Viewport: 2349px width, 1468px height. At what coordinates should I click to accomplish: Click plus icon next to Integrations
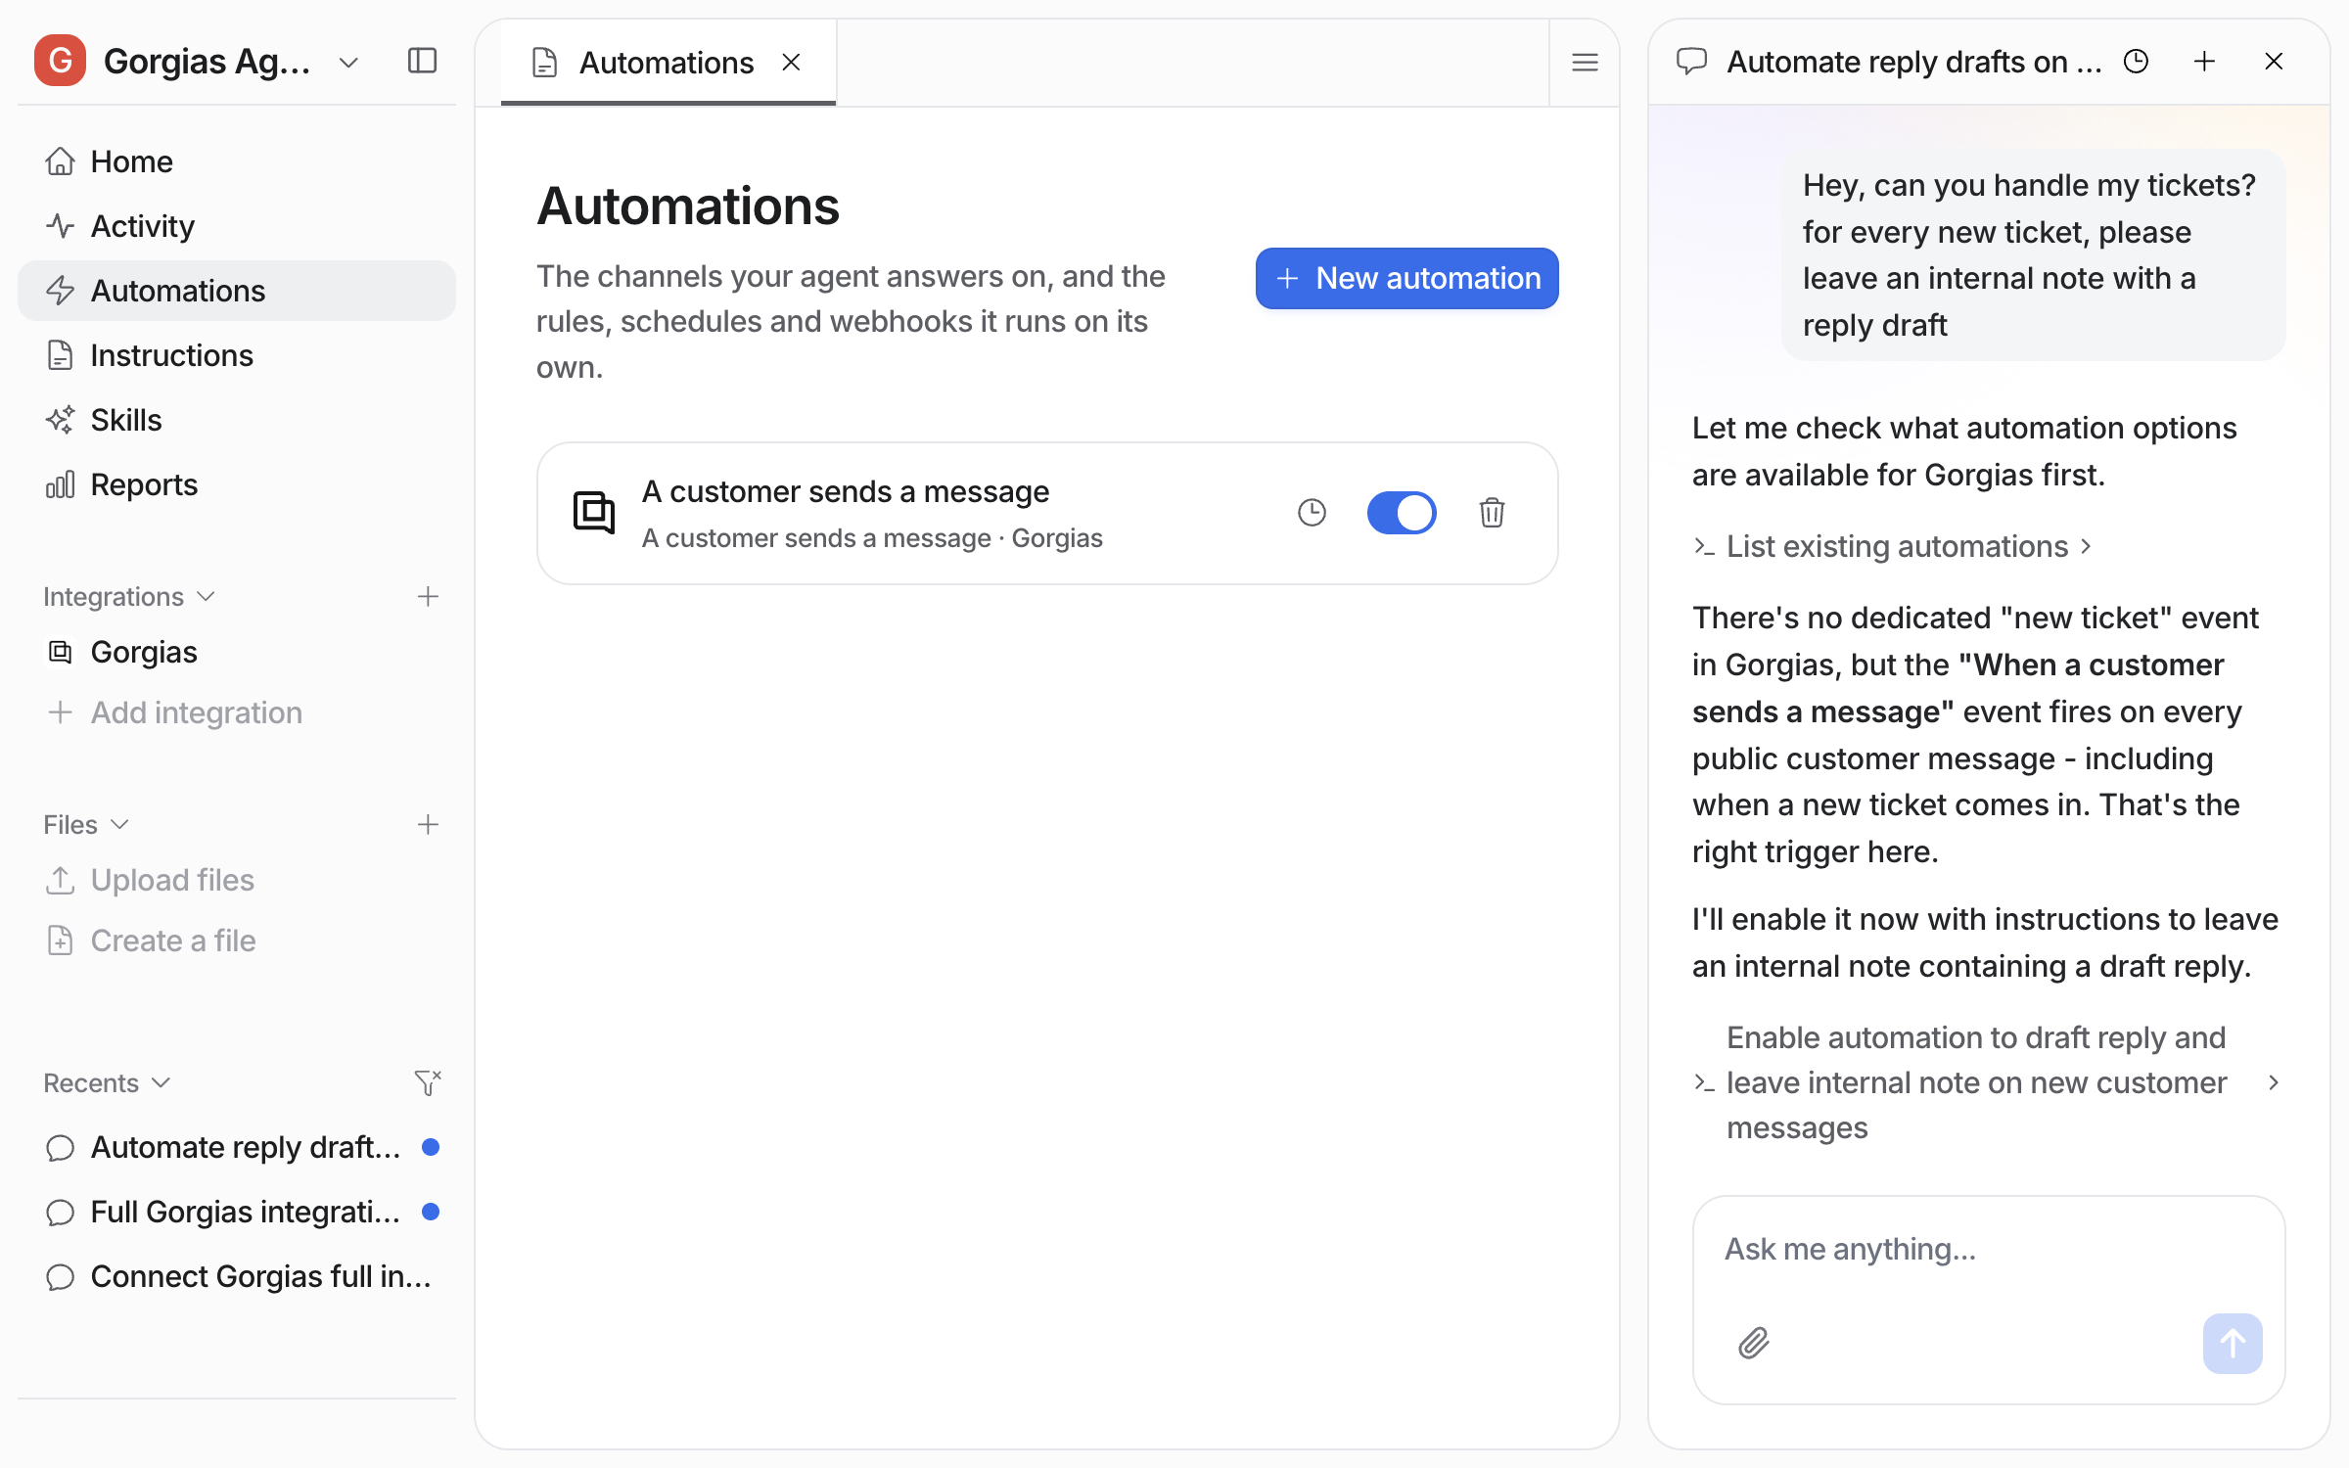(428, 597)
